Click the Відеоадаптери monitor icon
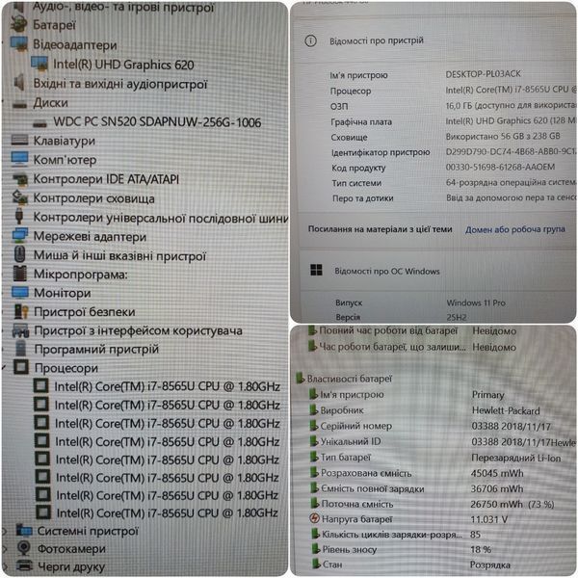The image size is (578, 578). [19, 44]
